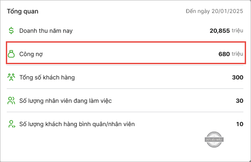Click the 20,855 revenue value
251x162 pixels.
click(220, 31)
